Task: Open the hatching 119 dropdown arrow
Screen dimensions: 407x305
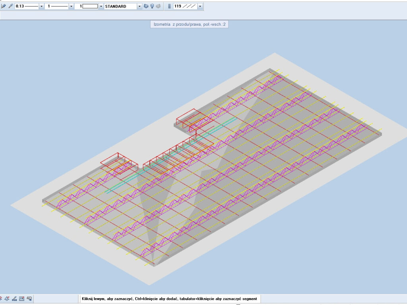Action: click(x=200, y=6)
